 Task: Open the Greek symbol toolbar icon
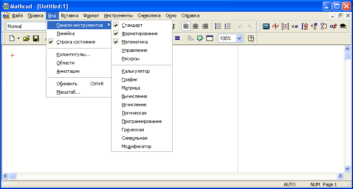tap(333, 26)
